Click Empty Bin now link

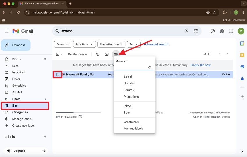[x=201, y=65]
